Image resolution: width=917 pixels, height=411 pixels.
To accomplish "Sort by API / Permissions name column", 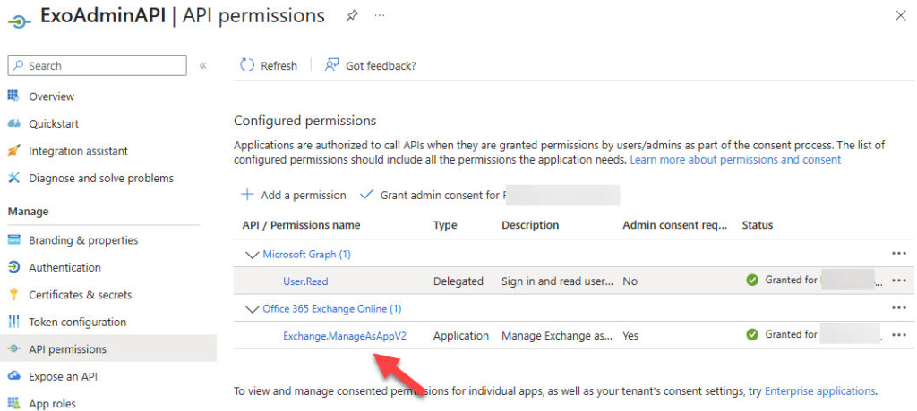I will pos(301,225).
